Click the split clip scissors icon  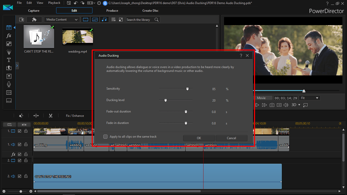pos(51,116)
